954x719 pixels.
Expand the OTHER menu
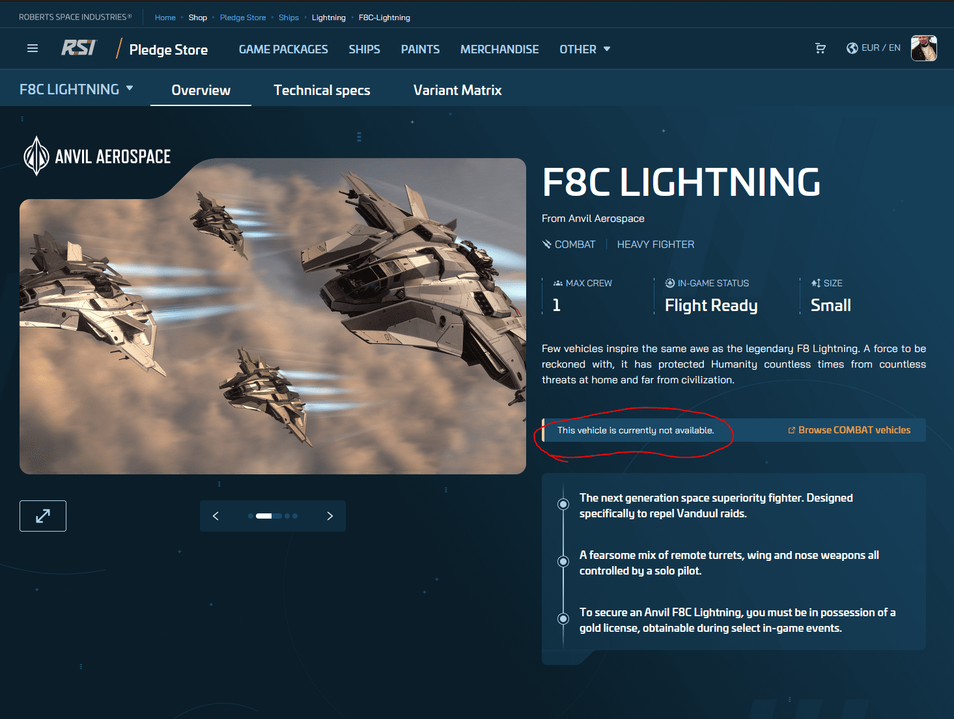pos(585,49)
